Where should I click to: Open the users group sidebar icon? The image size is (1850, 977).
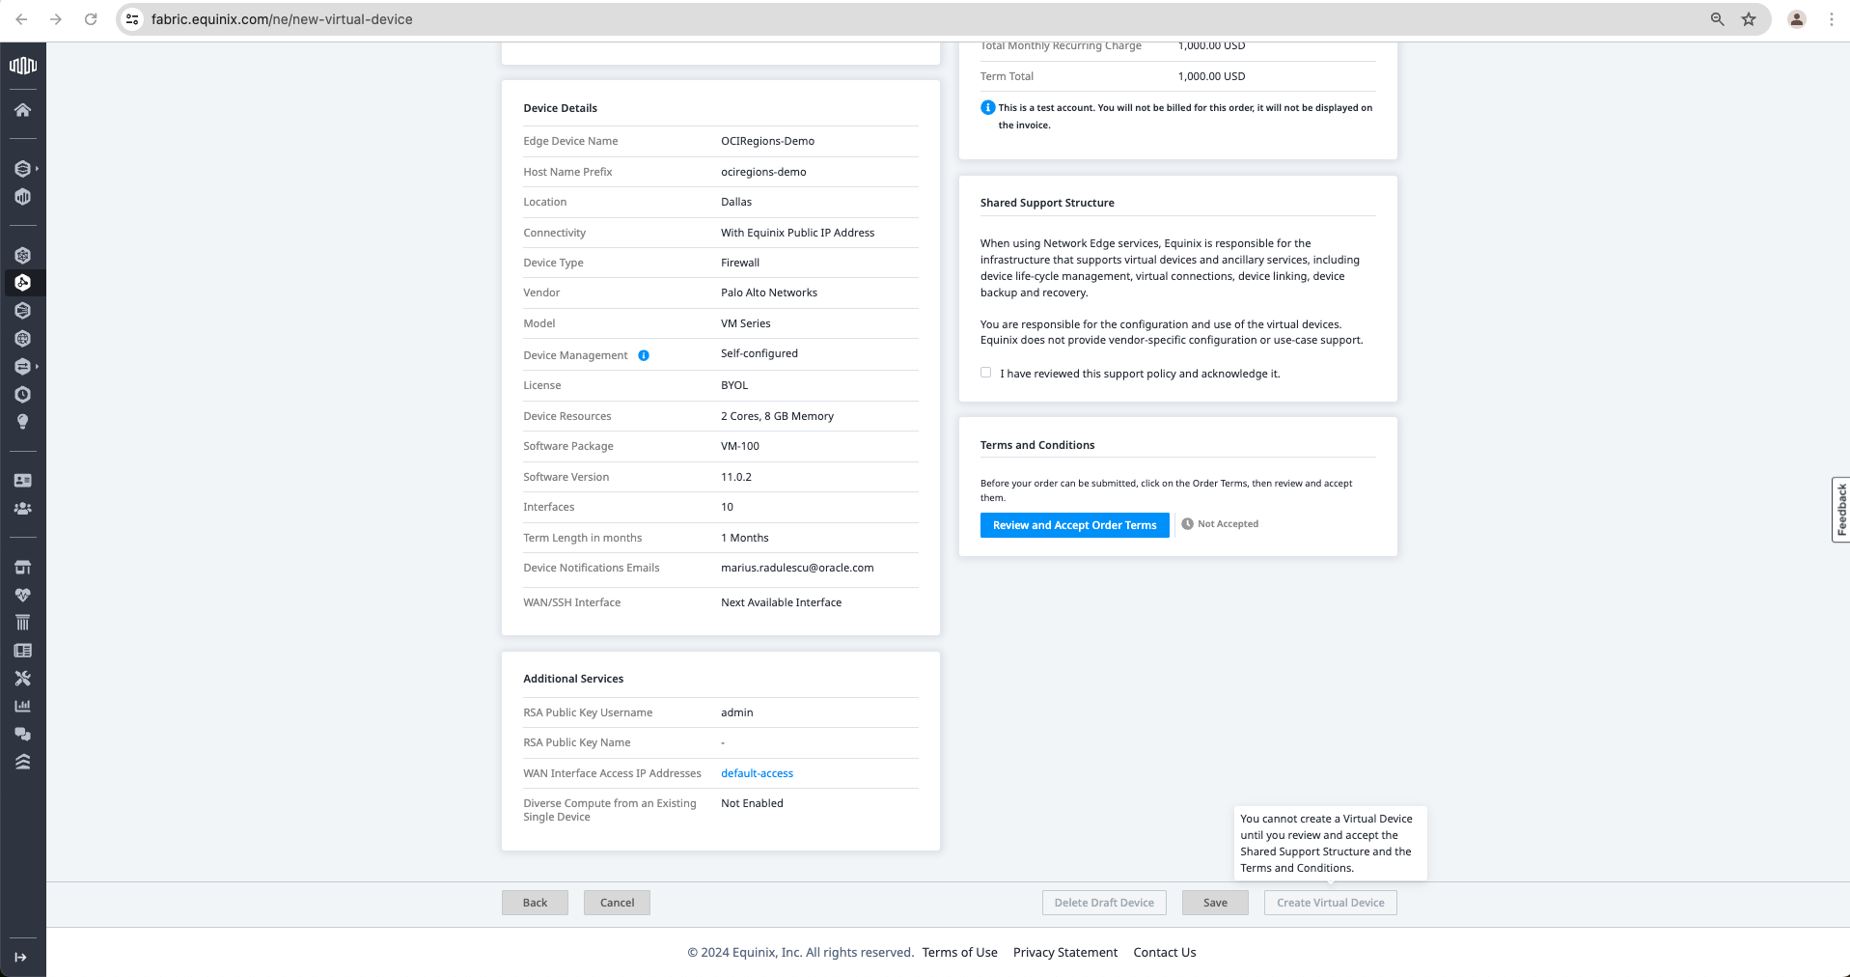[x=23, y=509]
